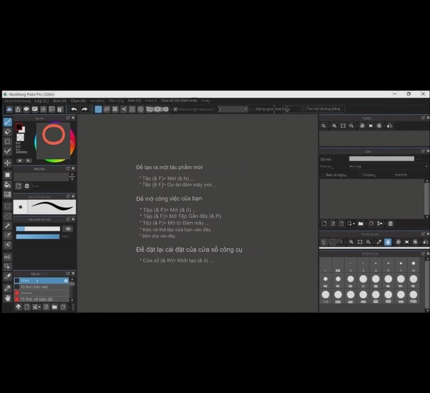Select the Magic Wand tool
Viewport: 430px width, 393px height.
coord(8,225)
